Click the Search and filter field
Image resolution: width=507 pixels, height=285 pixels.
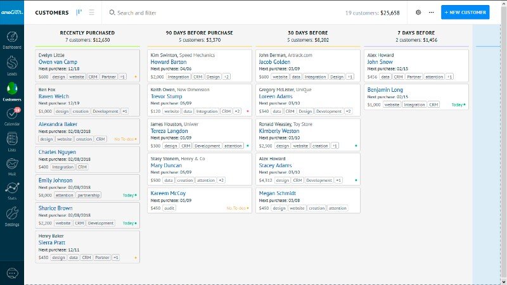(190, 12)
